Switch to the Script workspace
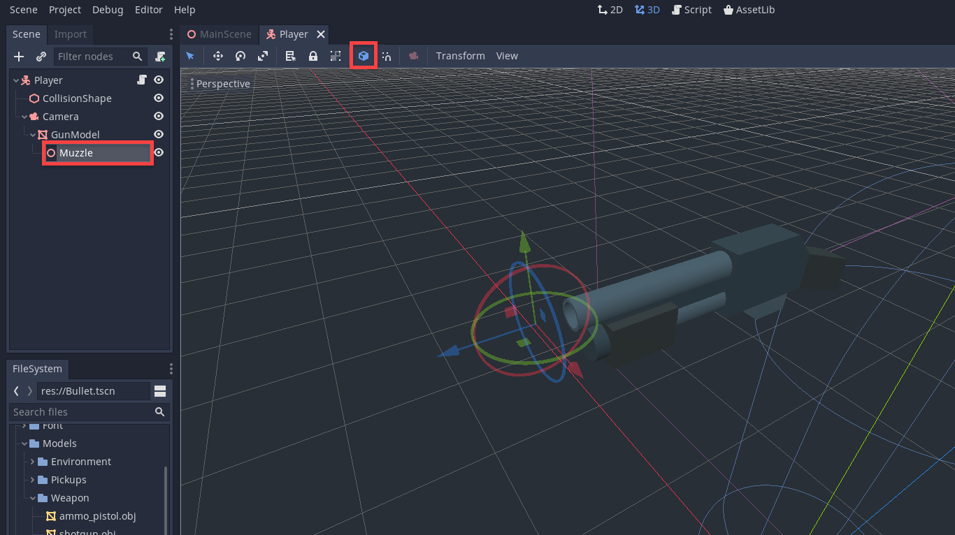Image resolution: width=955 pixels, height=535 pixels. pos(691,10)
